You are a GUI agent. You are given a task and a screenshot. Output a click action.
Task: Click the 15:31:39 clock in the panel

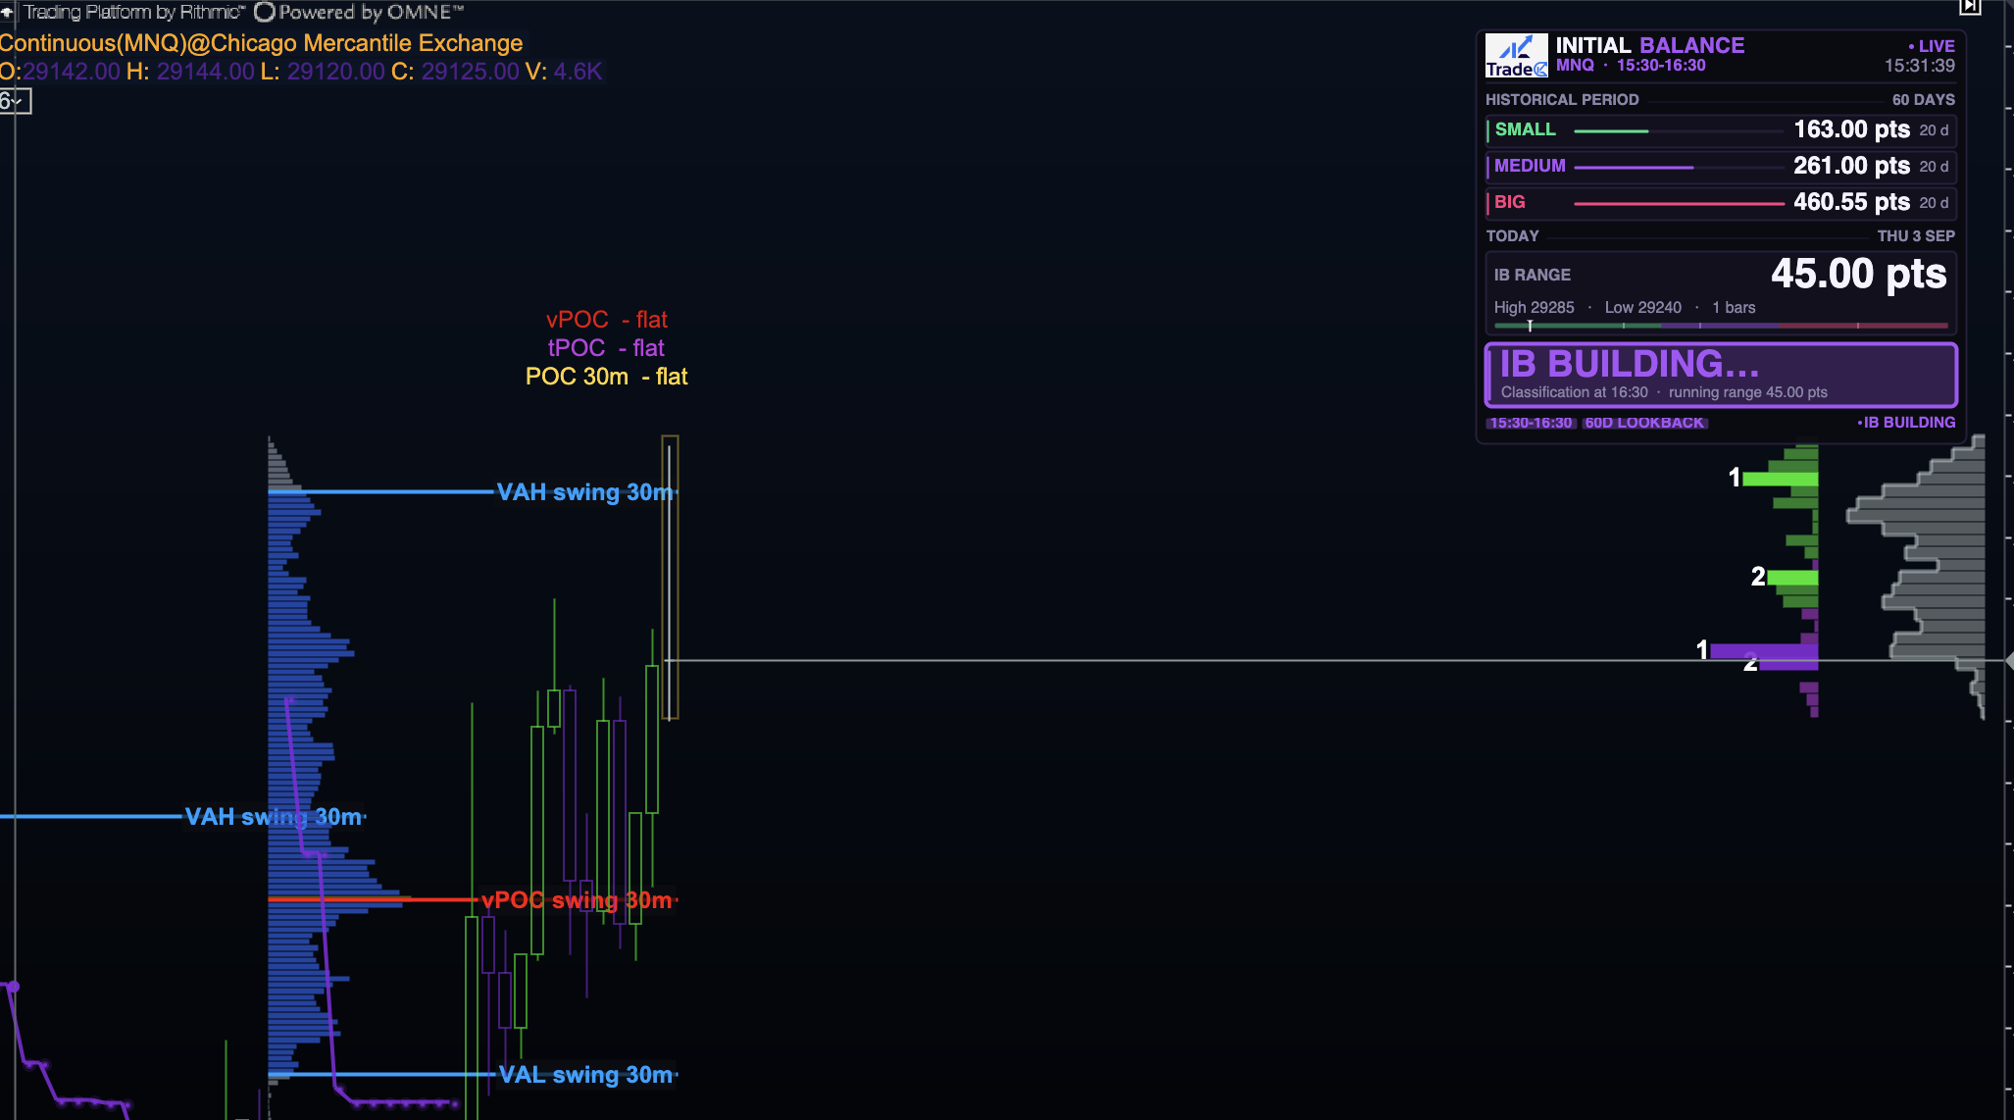point(1919,66)
